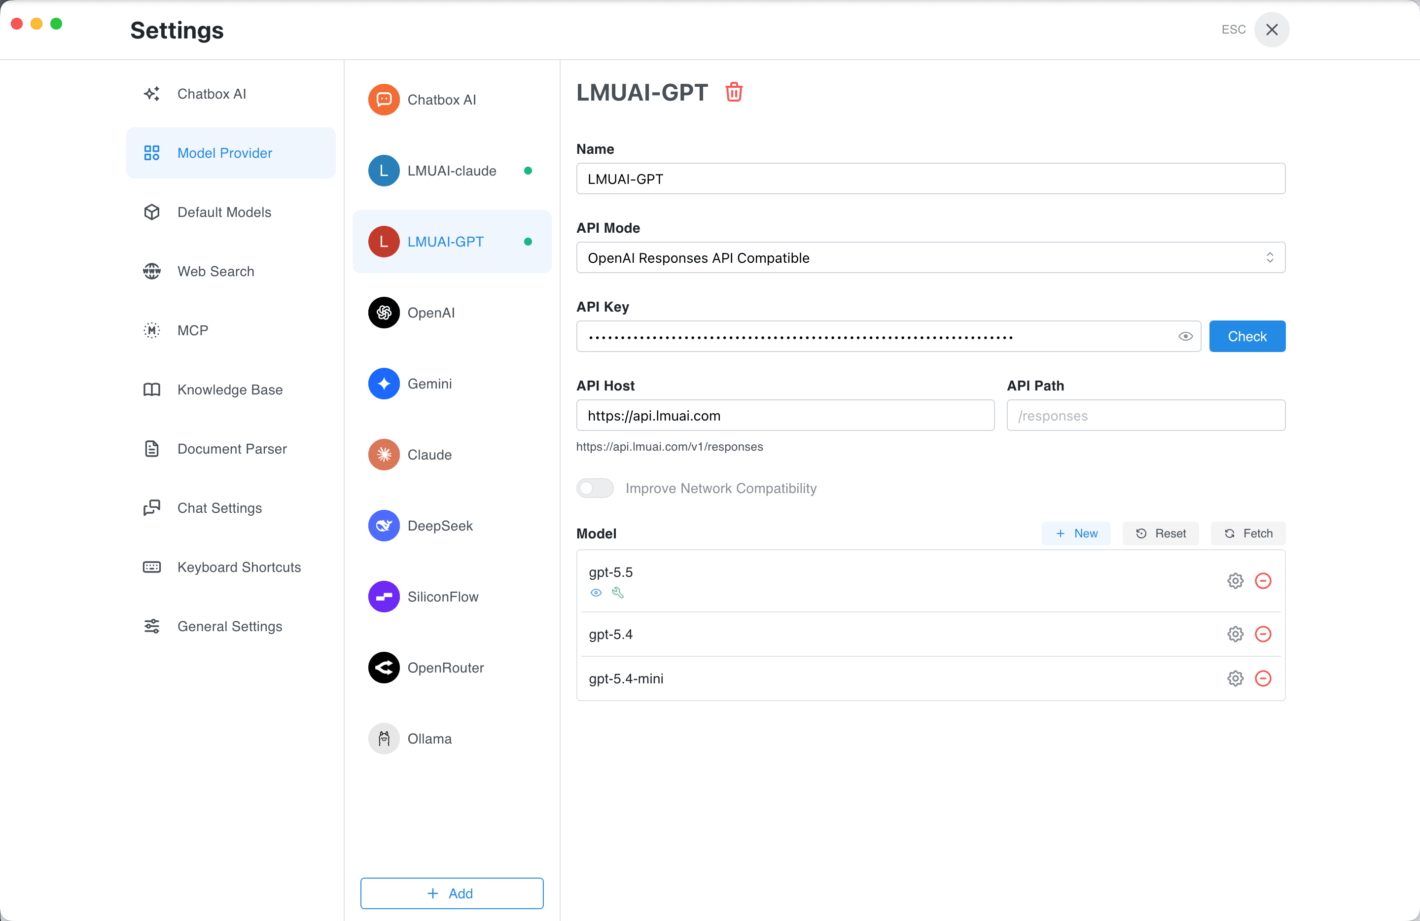
Task: Open Default Models settings
Action: coord(230,213)
